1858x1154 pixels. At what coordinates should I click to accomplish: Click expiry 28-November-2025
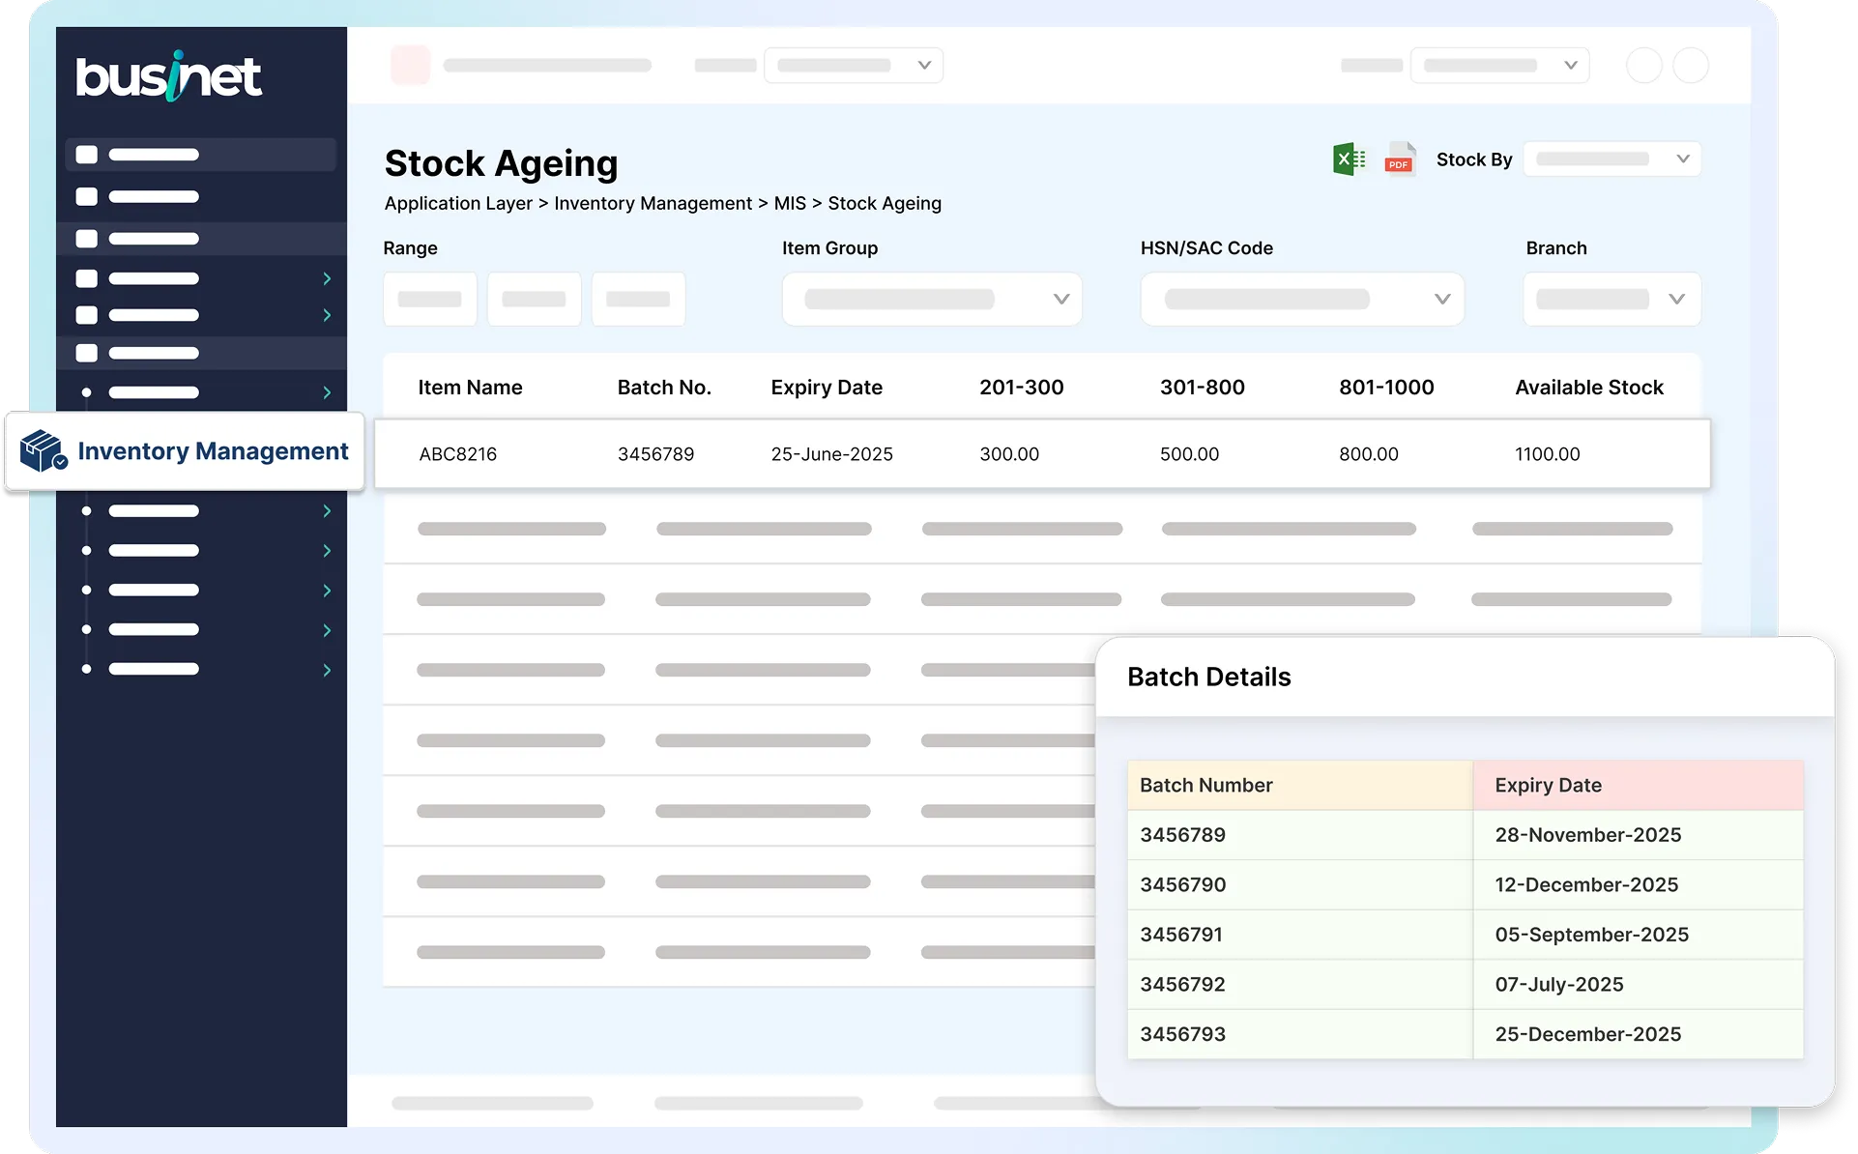[1587, 835]
